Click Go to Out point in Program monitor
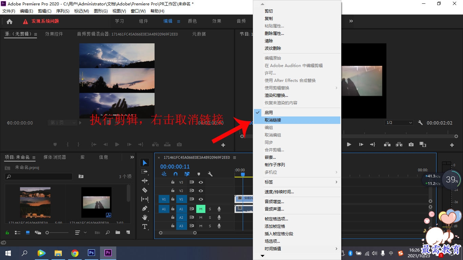The width and height of the screenshot is (463, 260). (x=373, y=145)
